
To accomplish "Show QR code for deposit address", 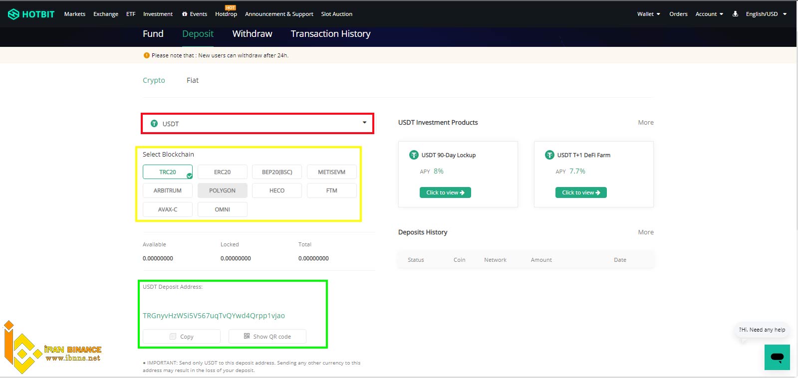I will pos(267,337).
